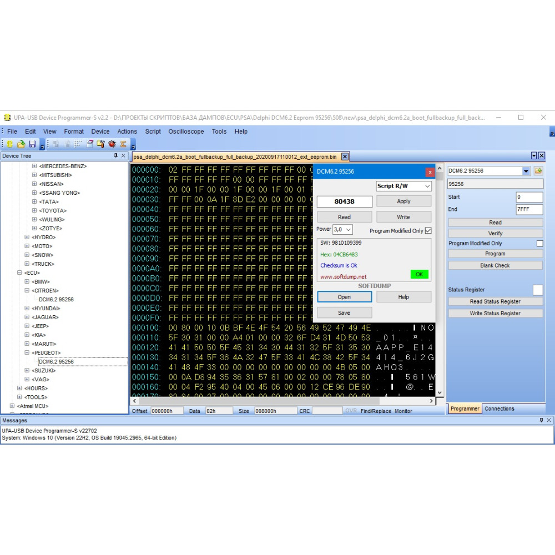The height and width of the screenshot is (555, 555).
Task: Collapse the ECU tree node
Action: (19, 273)
